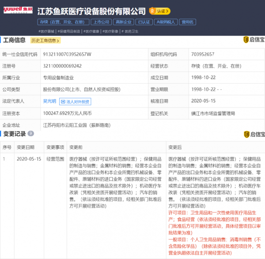Click the business term 1998-10-22 - - value
265x259 pixels.
pyautogui.click(x=206, y=89)
